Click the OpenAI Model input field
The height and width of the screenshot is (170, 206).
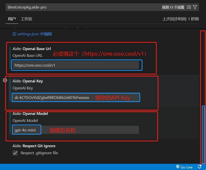[76, 130]
